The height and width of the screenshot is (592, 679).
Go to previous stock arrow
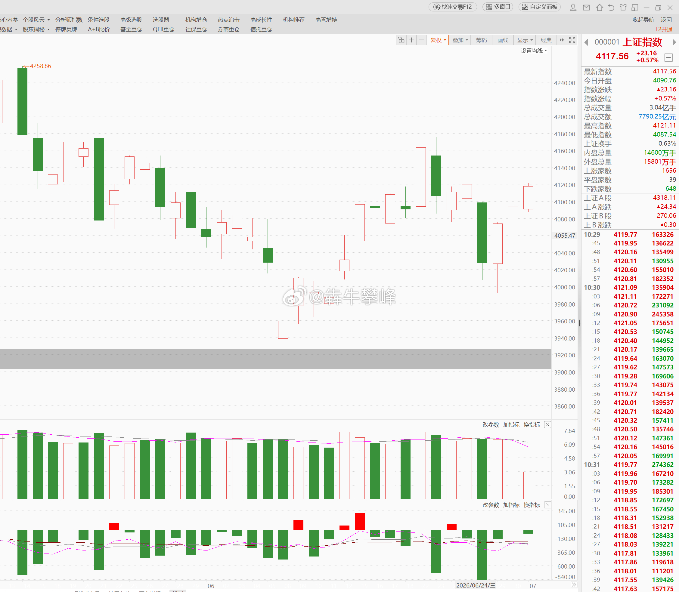tap(586, 42)
